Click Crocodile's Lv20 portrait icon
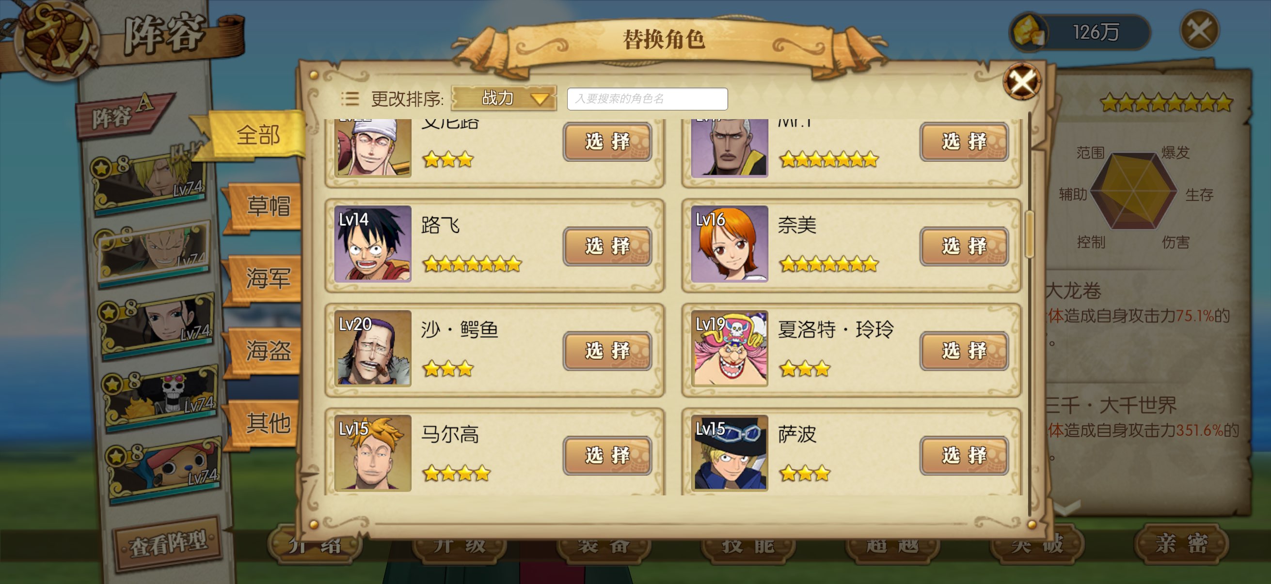1271x584 pixels. pos(372,349)
